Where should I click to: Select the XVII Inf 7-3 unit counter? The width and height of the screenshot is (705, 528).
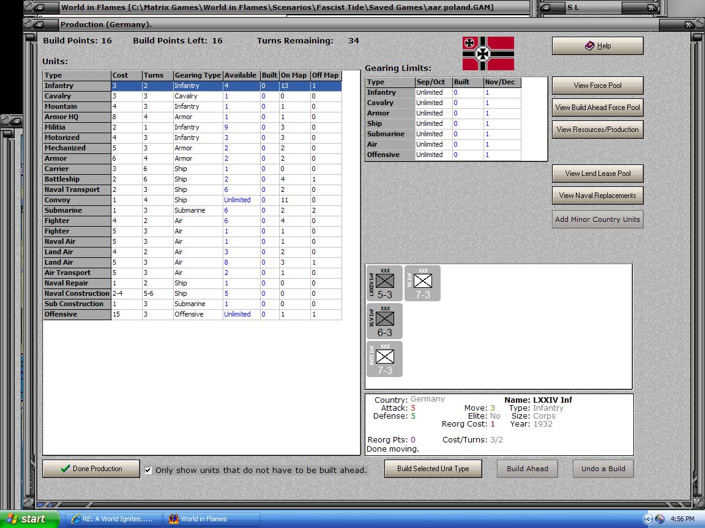tap(384, 359)
